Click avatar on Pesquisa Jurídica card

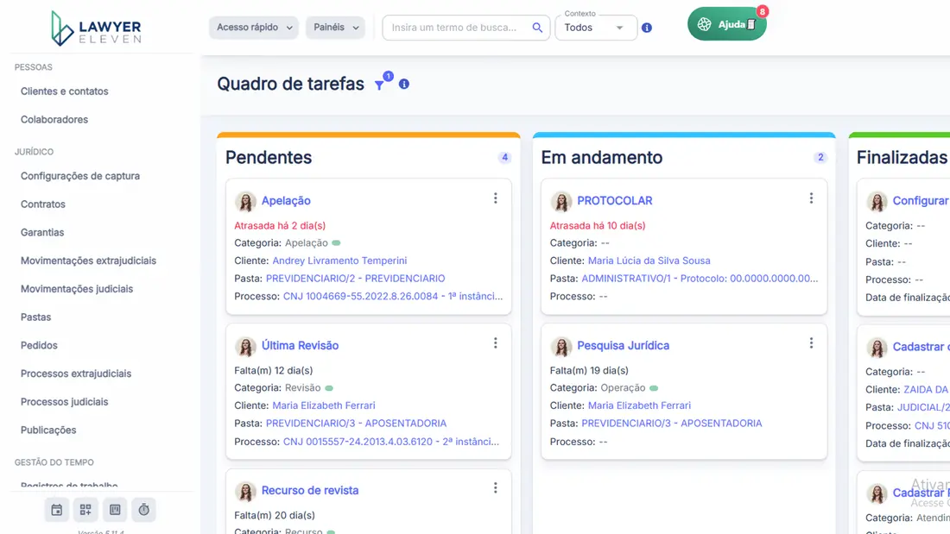561,346
